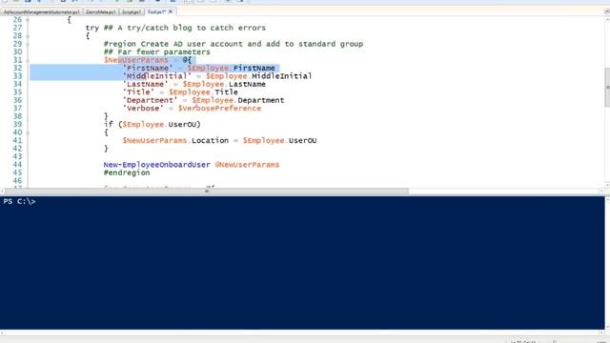Collapse the if block at line 40
Screen dimensions: 610x343
28,132
